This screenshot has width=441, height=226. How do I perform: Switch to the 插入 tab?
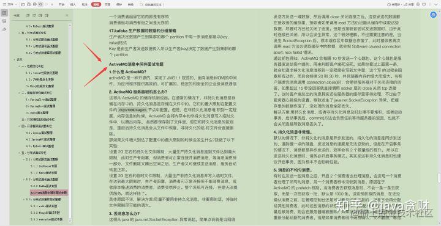(73, 4)
